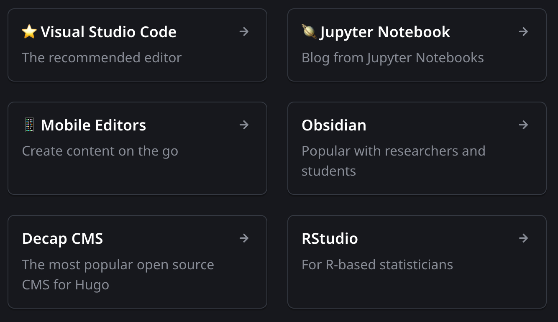Image resolution: width=558 pixels, height=322 pixels.
Task: Click the arrow icon on Decap CMS card
Action: click(244, 238)
